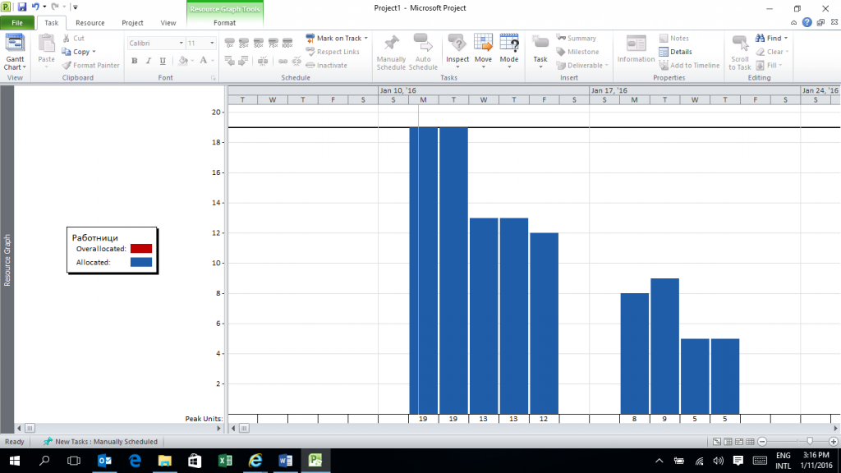Save the project with the floppy icon

[22, 7]
